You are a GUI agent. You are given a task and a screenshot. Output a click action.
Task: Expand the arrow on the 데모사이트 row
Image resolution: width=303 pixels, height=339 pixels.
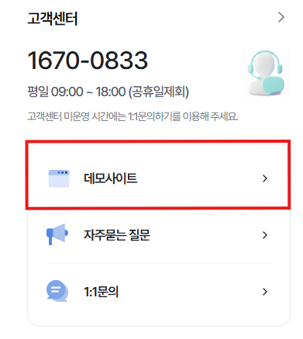pos(265,178)
